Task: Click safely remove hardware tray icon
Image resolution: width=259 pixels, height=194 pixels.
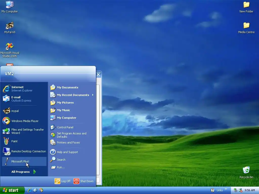Action: click(235, 190)
